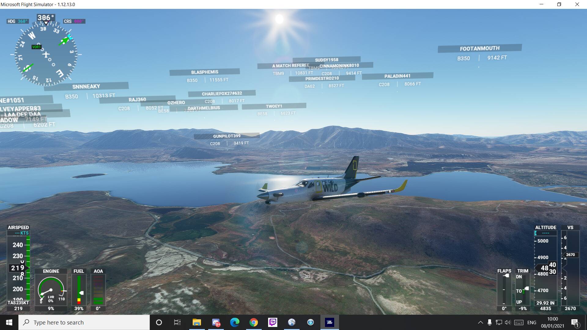The width and height of the screenshot is (587, 330).
Task: Open the volume speaker tray icon
Action: pyautogui.click(x=508, y=322)
